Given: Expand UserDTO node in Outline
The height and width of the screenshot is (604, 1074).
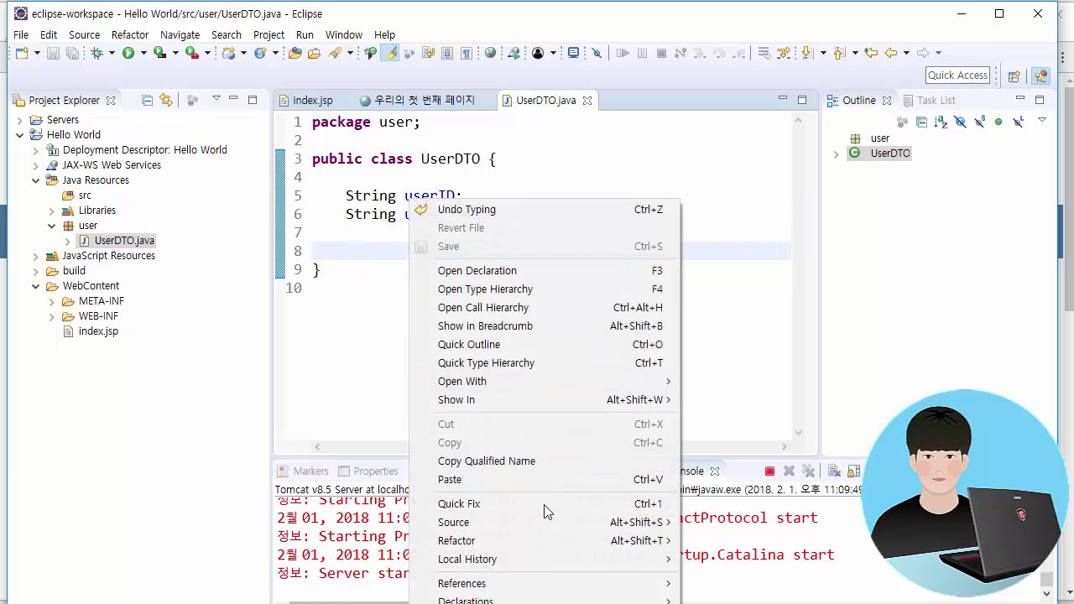Looking at the screenshot, I should click(836, 154).
